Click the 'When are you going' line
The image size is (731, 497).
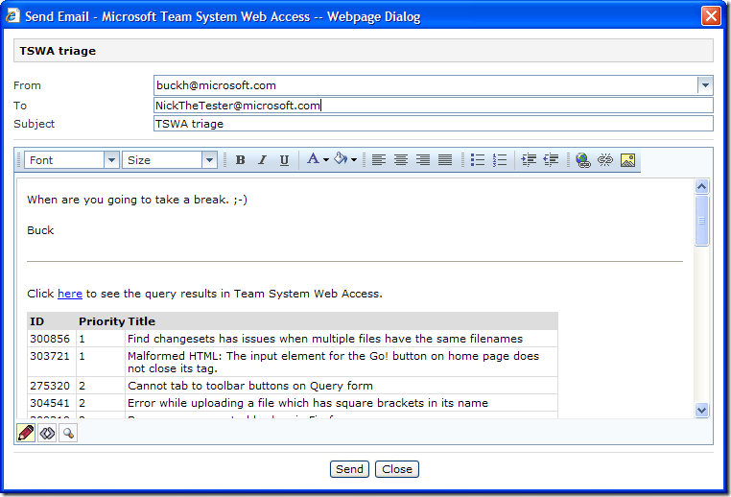pos(137,200)
